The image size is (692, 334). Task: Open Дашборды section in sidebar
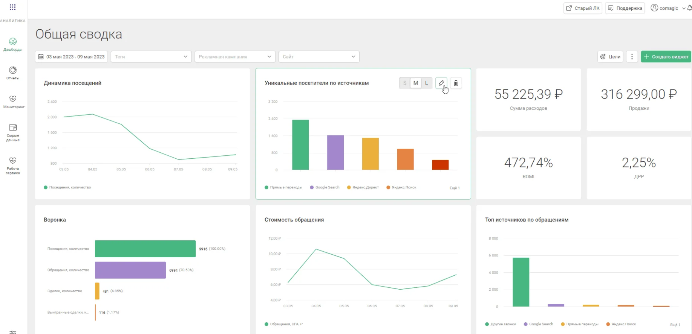click(x=13, y=44)
